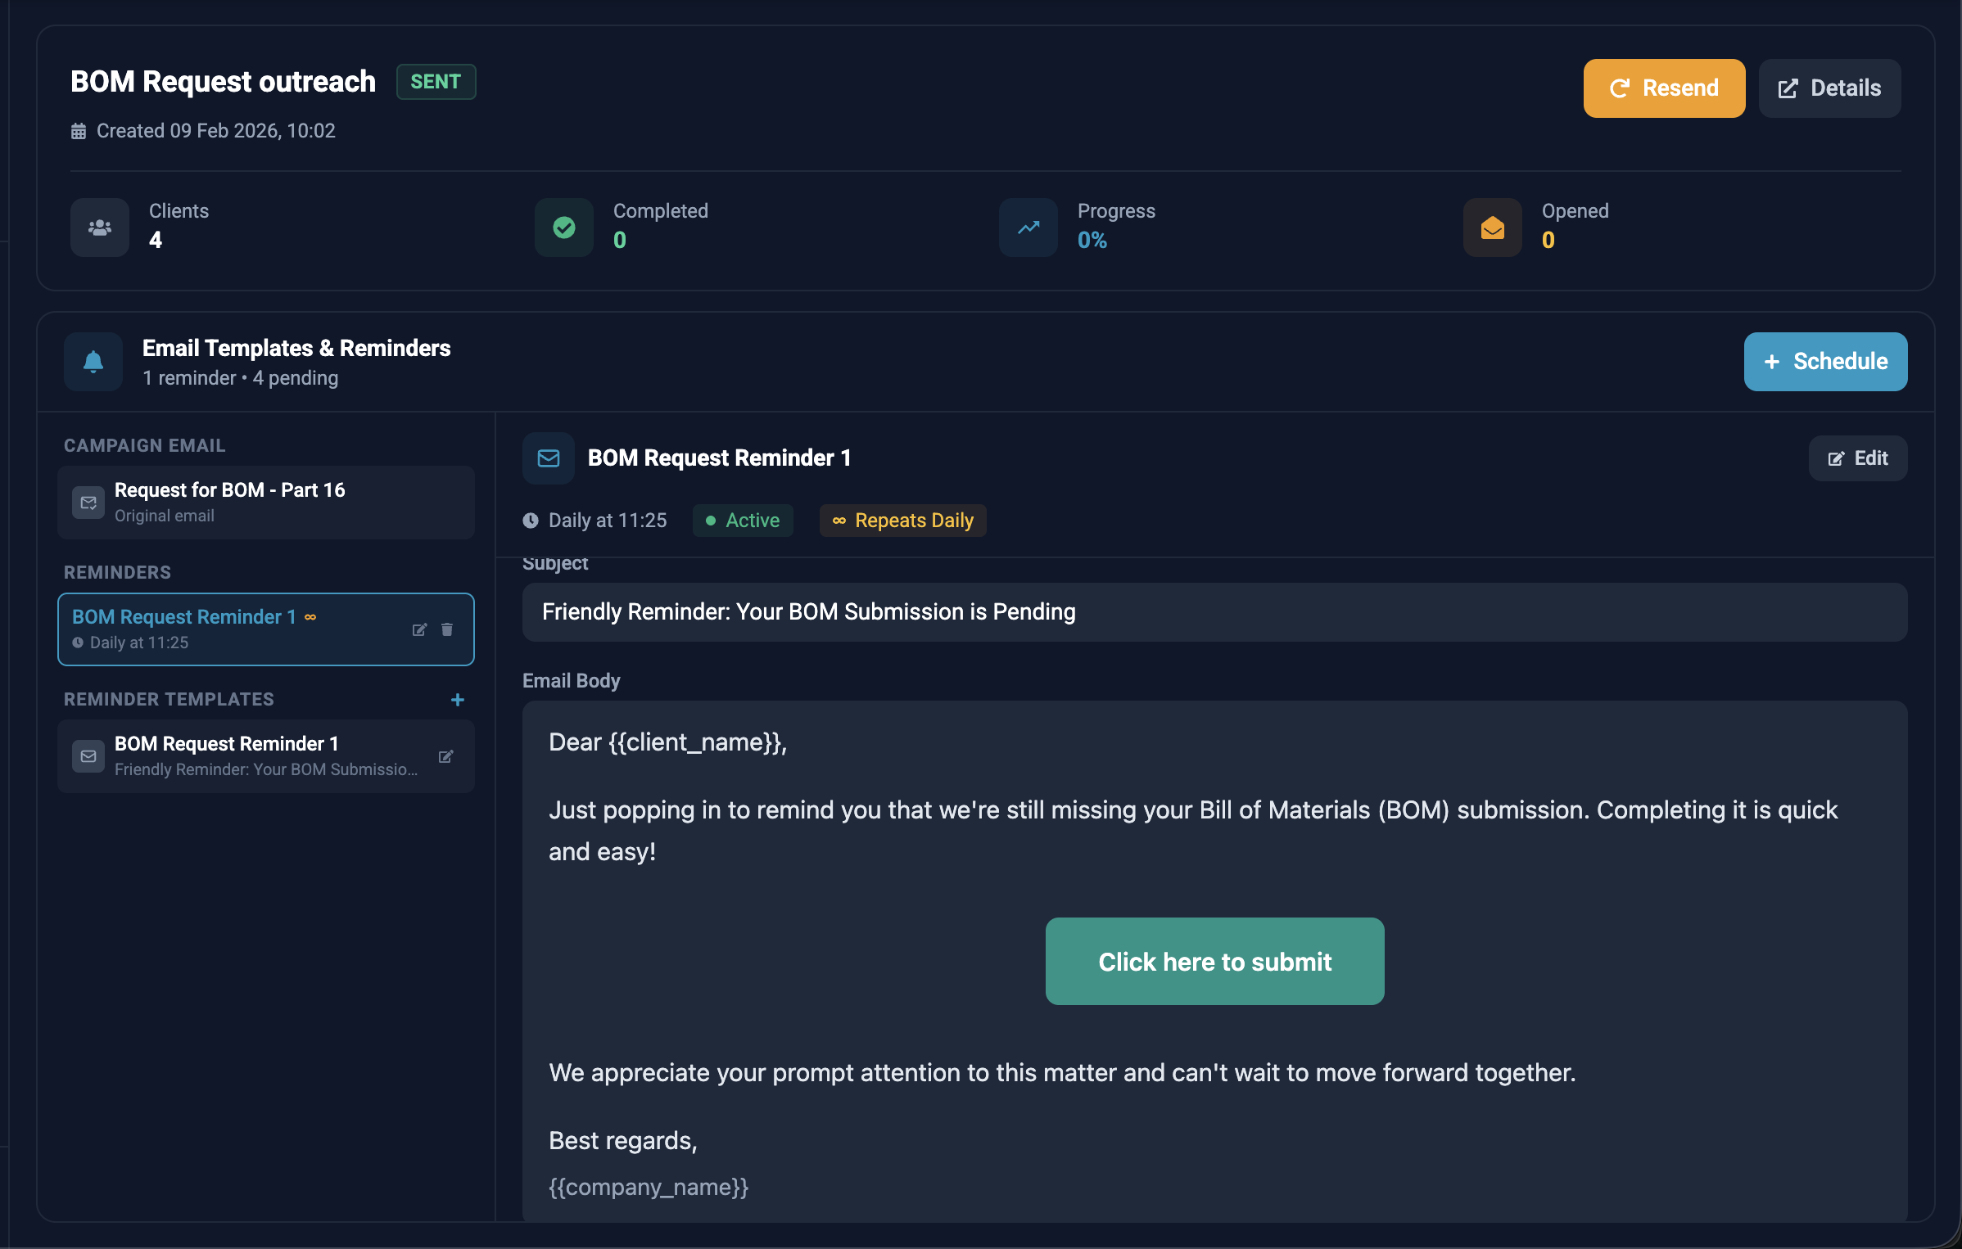Click the Opened envelope icon
This screenshot has height=1249, width=1962.
(1492, 228)
